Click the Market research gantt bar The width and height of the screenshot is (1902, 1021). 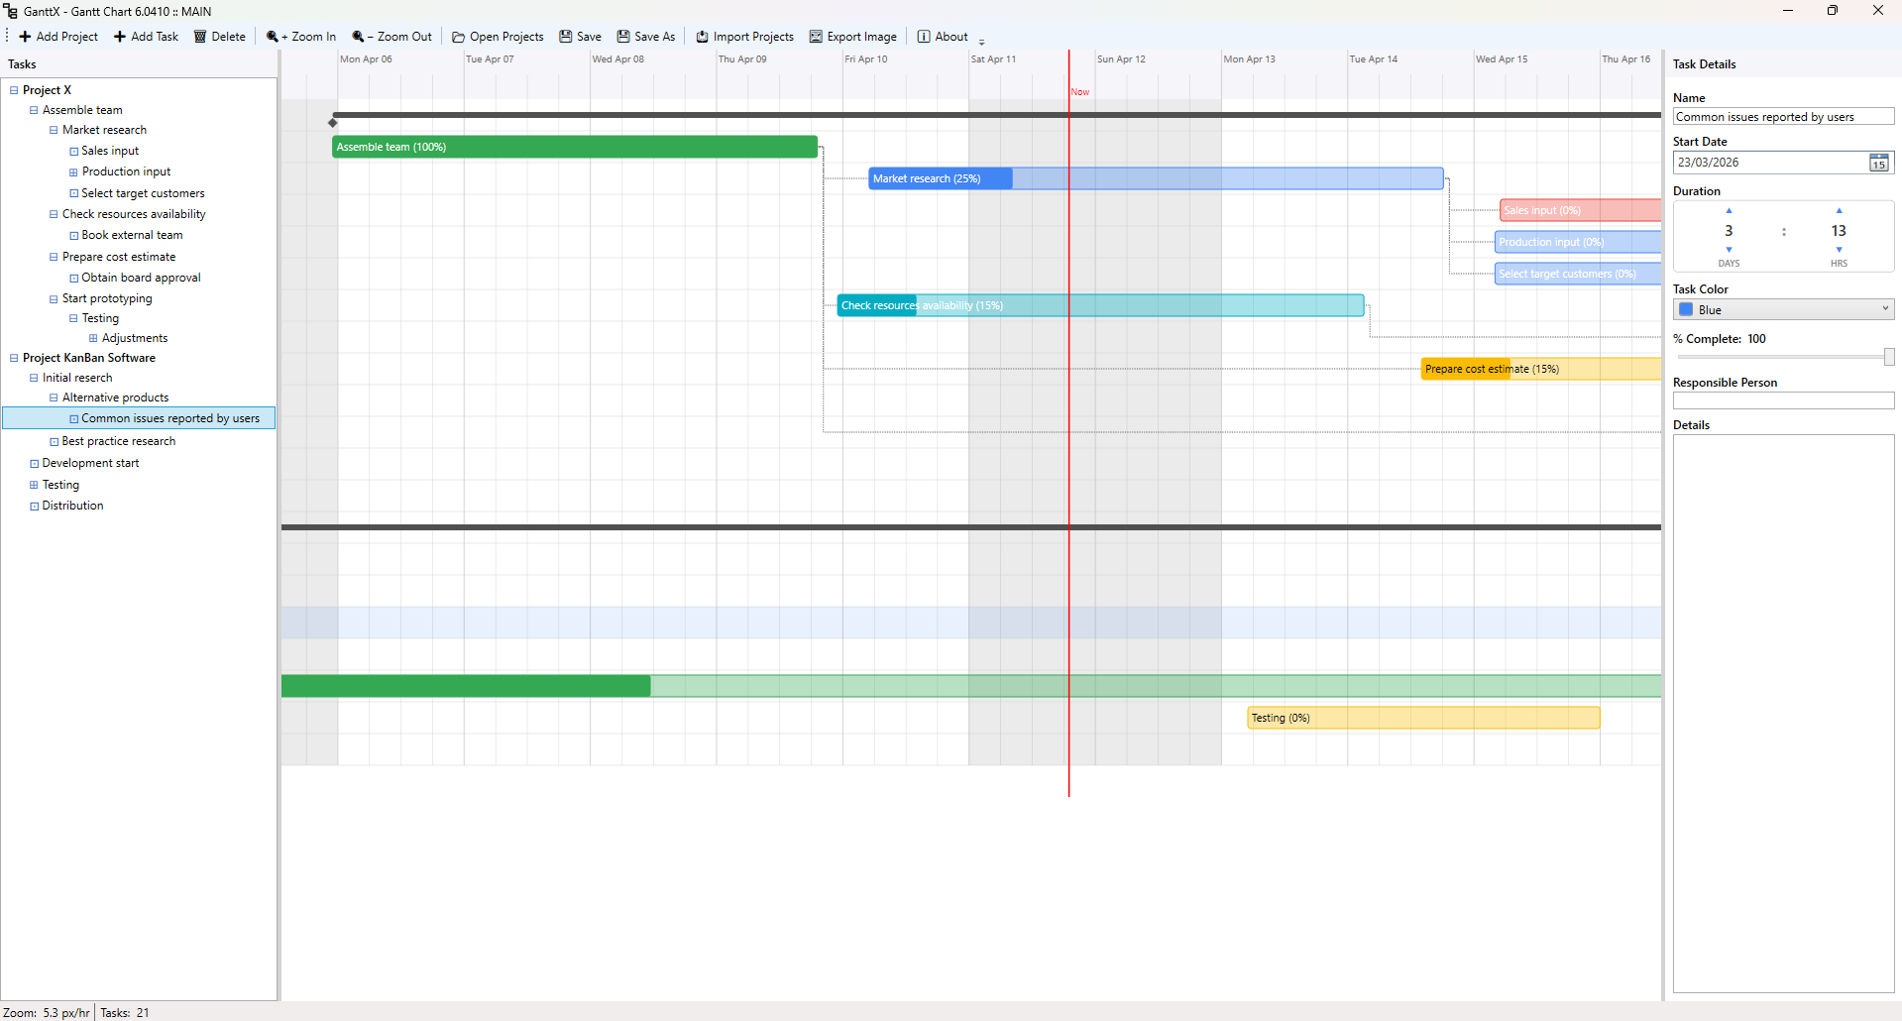pos(1156,178)
